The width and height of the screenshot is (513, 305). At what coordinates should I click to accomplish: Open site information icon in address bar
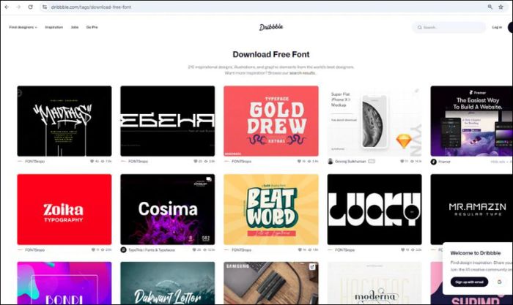click(45, 7)
